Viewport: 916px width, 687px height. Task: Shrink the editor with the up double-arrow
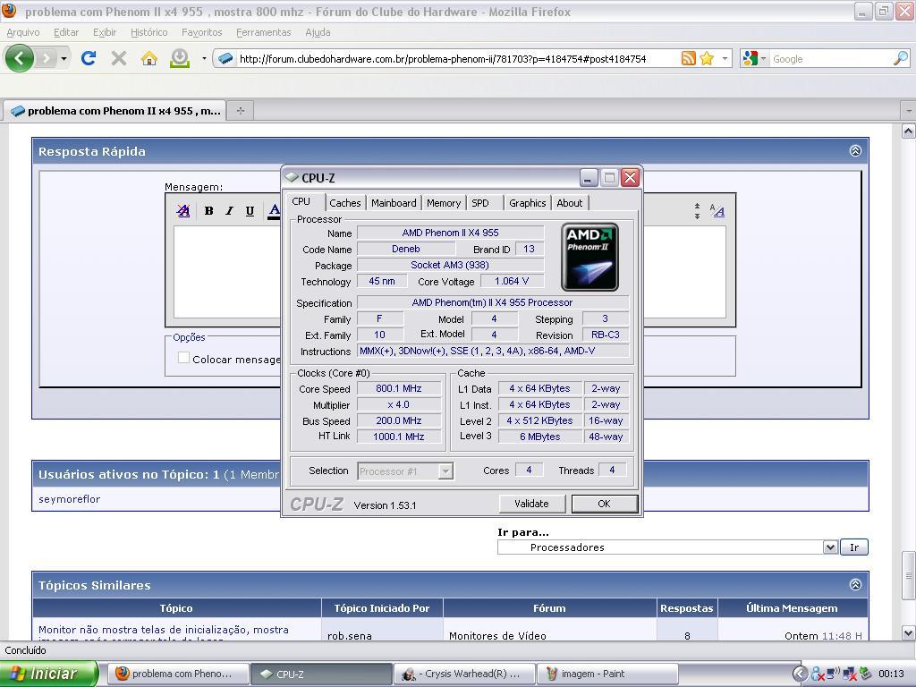(697, 207)
